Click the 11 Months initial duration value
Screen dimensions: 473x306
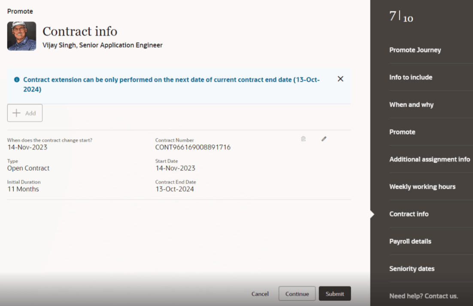point(23,190)
